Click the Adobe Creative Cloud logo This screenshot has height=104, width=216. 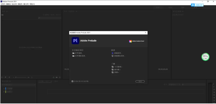(x=137, y=41)
